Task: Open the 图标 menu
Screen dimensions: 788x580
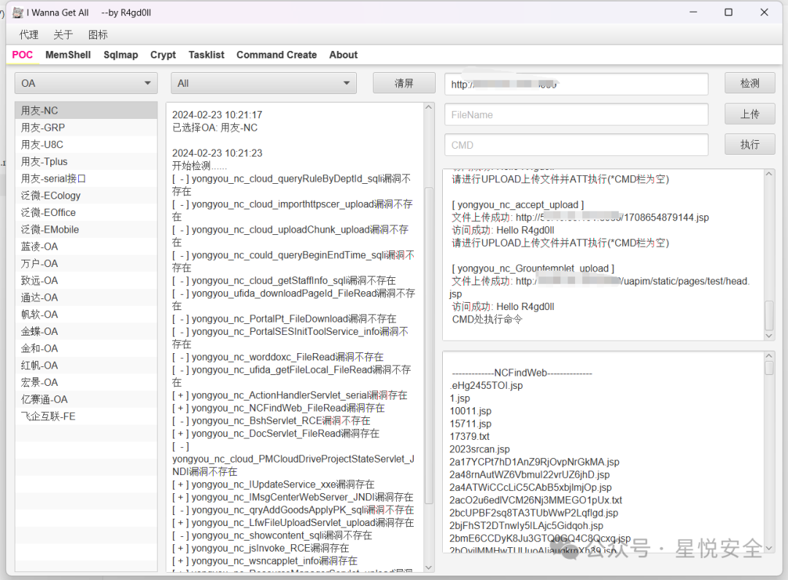Action: (98, 35)
